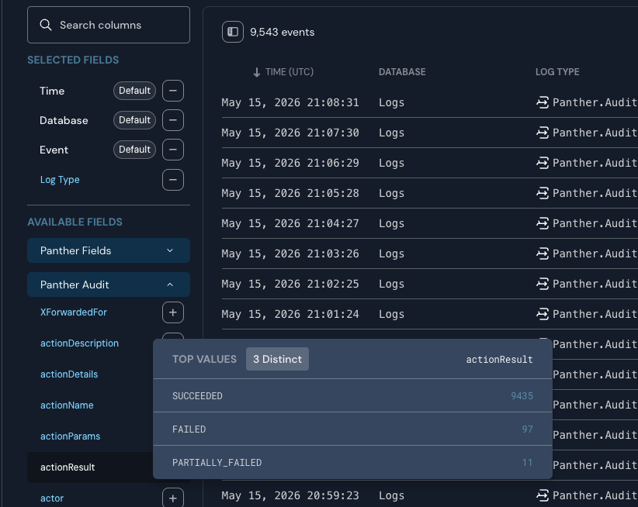Click the Default badge next to Database
Screen dimensions: 638x507
coord(135,120)
